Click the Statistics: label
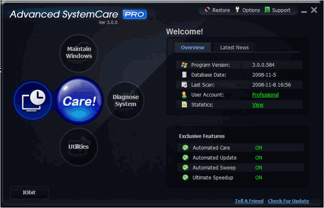Viewport: 324px width, 208px height. point(202,105)
